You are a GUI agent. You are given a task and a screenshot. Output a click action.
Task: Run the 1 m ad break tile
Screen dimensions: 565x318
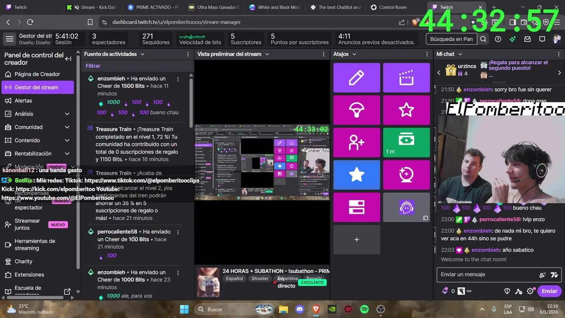point(406,142)
